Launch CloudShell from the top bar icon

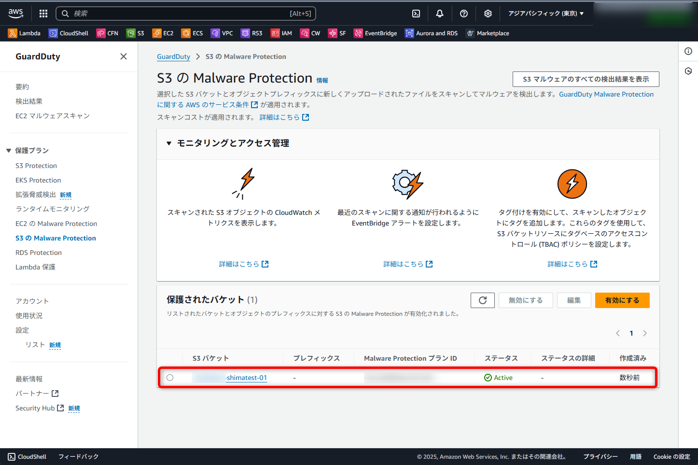[x=416, y=14]
